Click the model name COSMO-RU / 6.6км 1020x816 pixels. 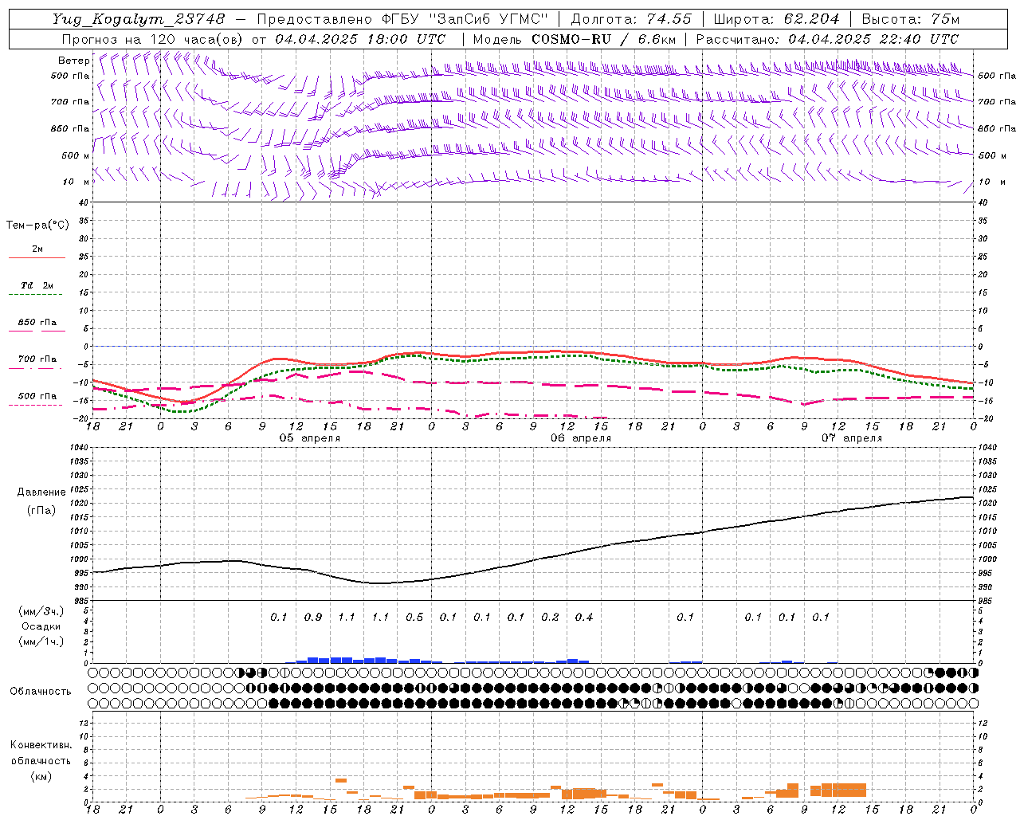(x=604, y=39)
